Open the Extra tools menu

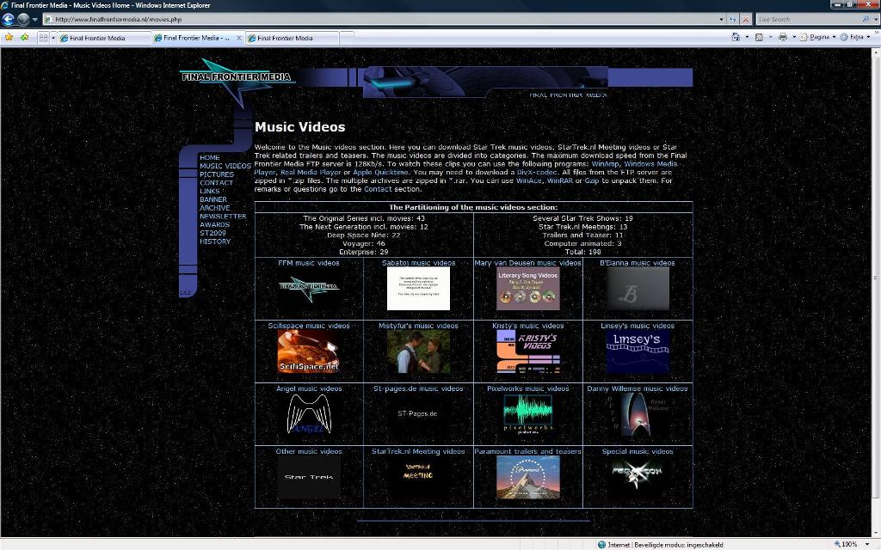click(x=854, y=37)
